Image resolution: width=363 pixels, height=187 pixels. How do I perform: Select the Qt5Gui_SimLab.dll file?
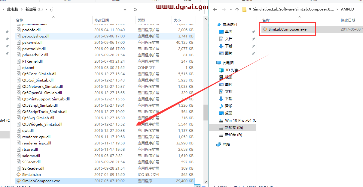105,80
